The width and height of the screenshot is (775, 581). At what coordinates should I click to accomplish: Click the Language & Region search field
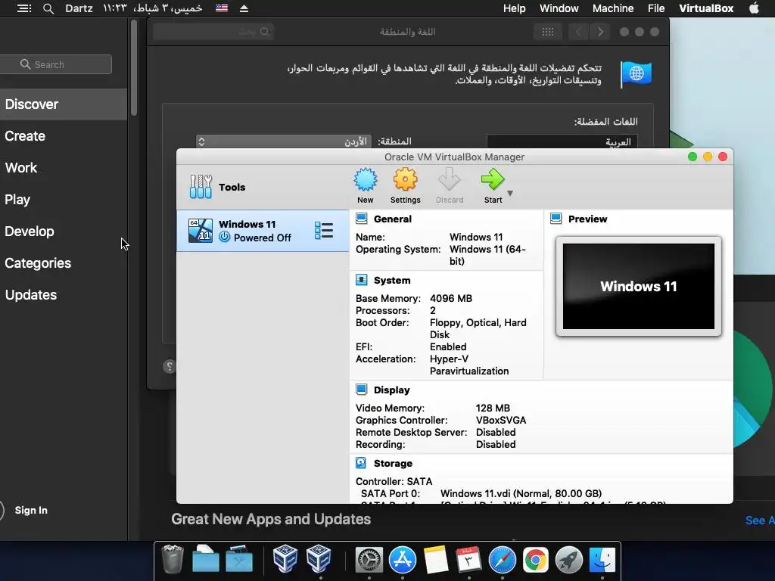tap(213, 32)
